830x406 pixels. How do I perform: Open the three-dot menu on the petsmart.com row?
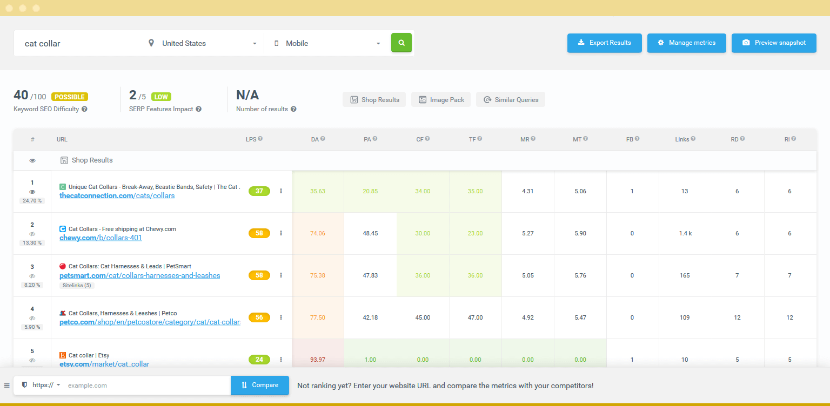[280, 275]
